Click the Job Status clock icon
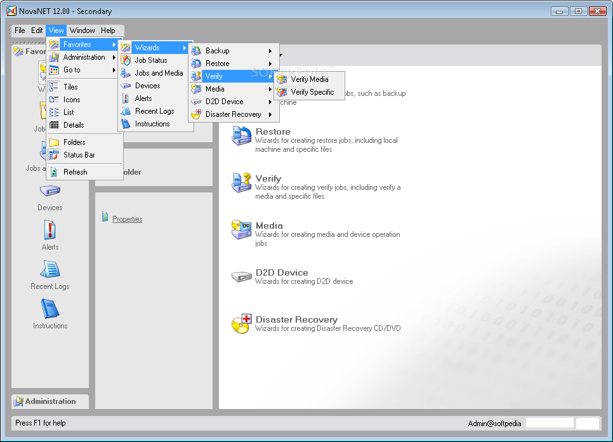The width and height of the screenshot is (613, 442). click(126, 60)
